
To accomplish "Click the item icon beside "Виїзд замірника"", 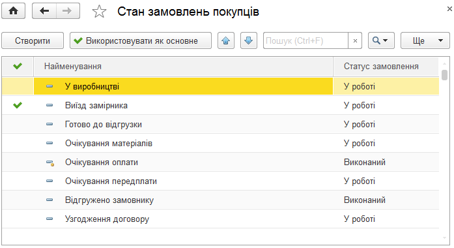I will pyautogui.click(x=50, y=105).
